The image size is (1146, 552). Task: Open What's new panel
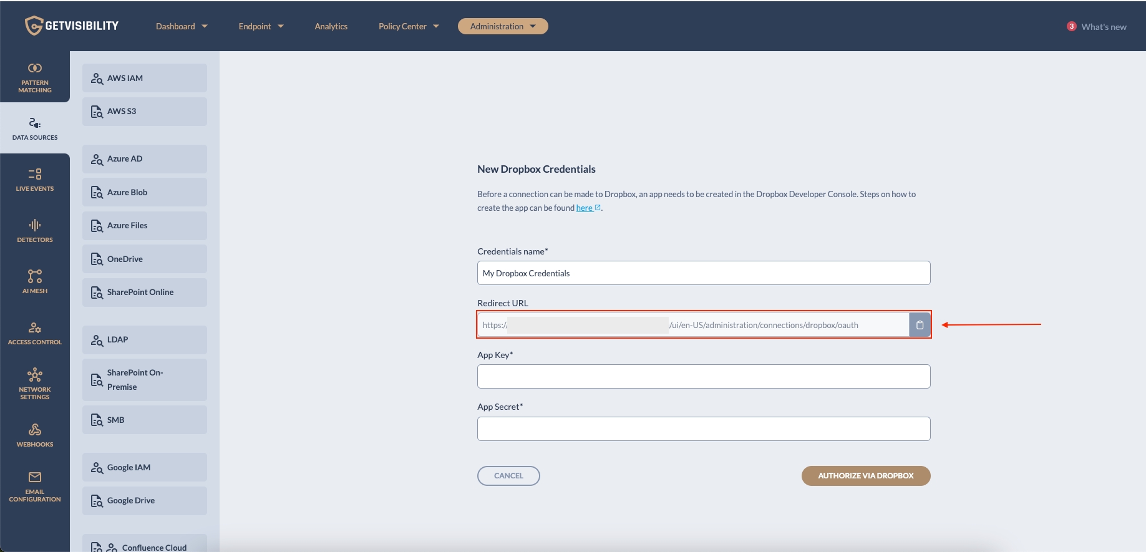pyautogui.click(x=1104, y=27)
